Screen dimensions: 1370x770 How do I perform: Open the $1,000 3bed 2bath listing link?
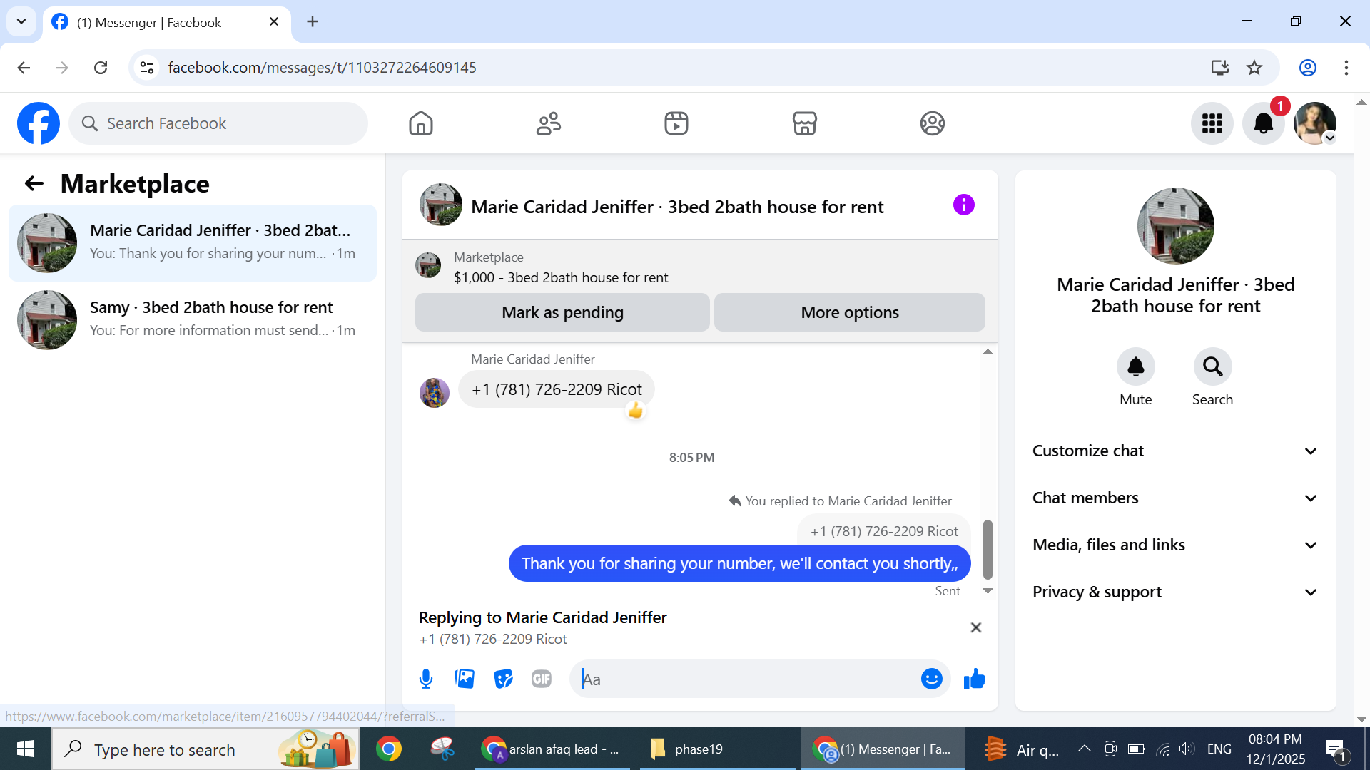pyautogui.click(x=561, y=277)
